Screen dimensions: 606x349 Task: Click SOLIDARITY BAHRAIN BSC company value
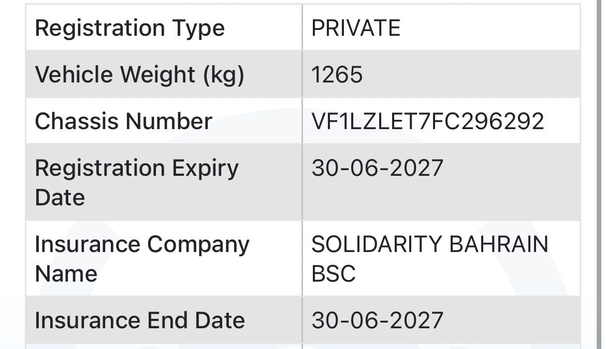[x=430, y=259]
